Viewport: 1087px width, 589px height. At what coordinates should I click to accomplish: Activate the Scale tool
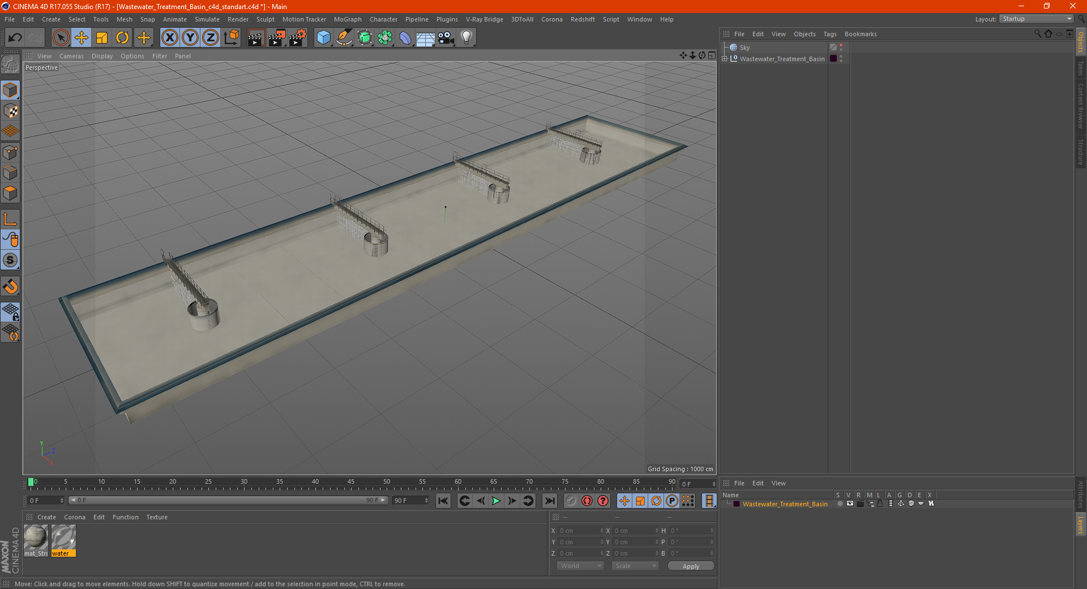[x=102, y=38]
